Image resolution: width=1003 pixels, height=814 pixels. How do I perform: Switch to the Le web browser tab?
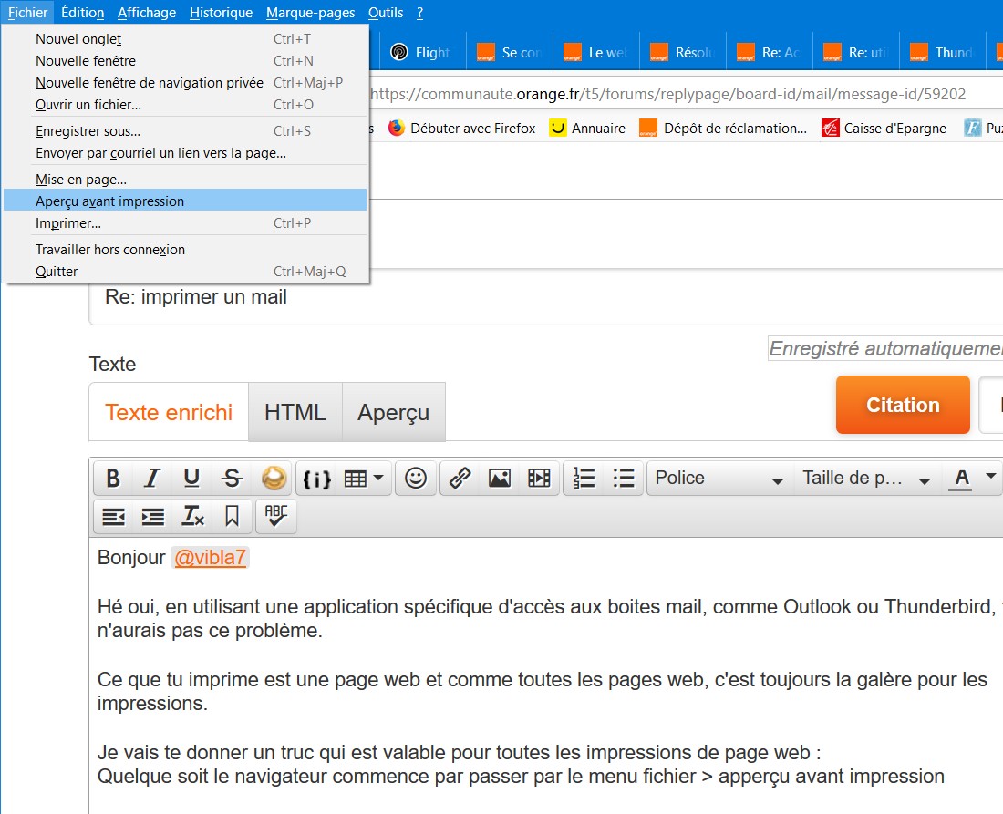(x=597, y=52)
